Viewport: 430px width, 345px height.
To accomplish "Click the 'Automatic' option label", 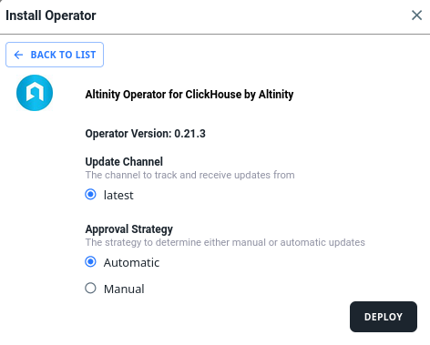I will (x=131, y=262).
